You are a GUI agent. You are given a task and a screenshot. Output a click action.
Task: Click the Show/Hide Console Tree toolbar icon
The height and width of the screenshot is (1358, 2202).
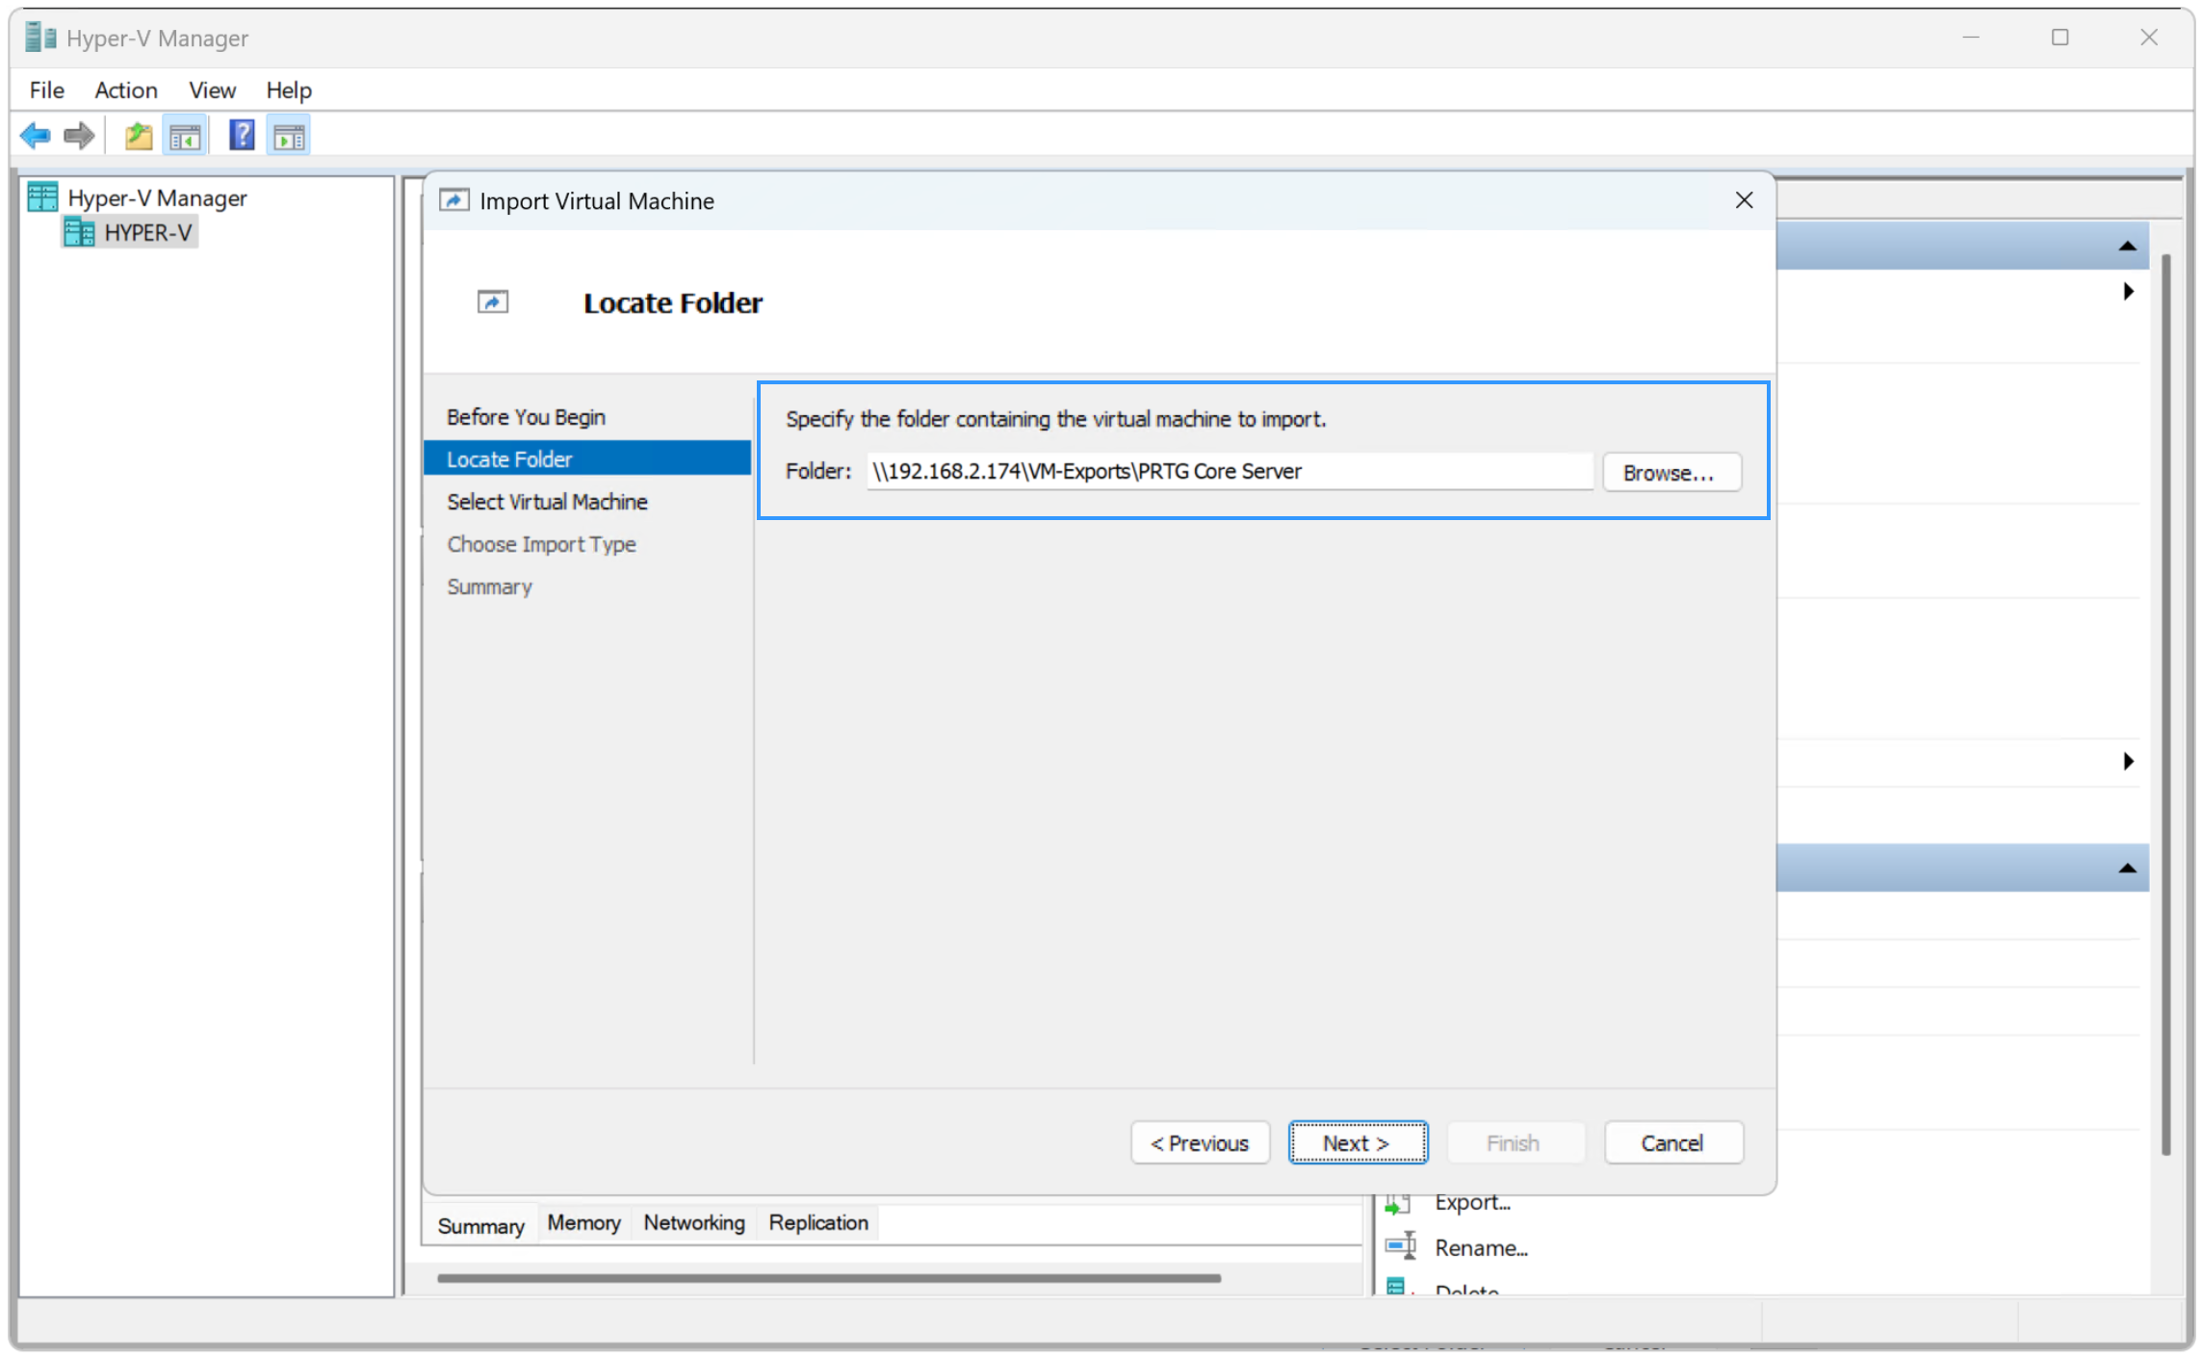pos(185,136)
